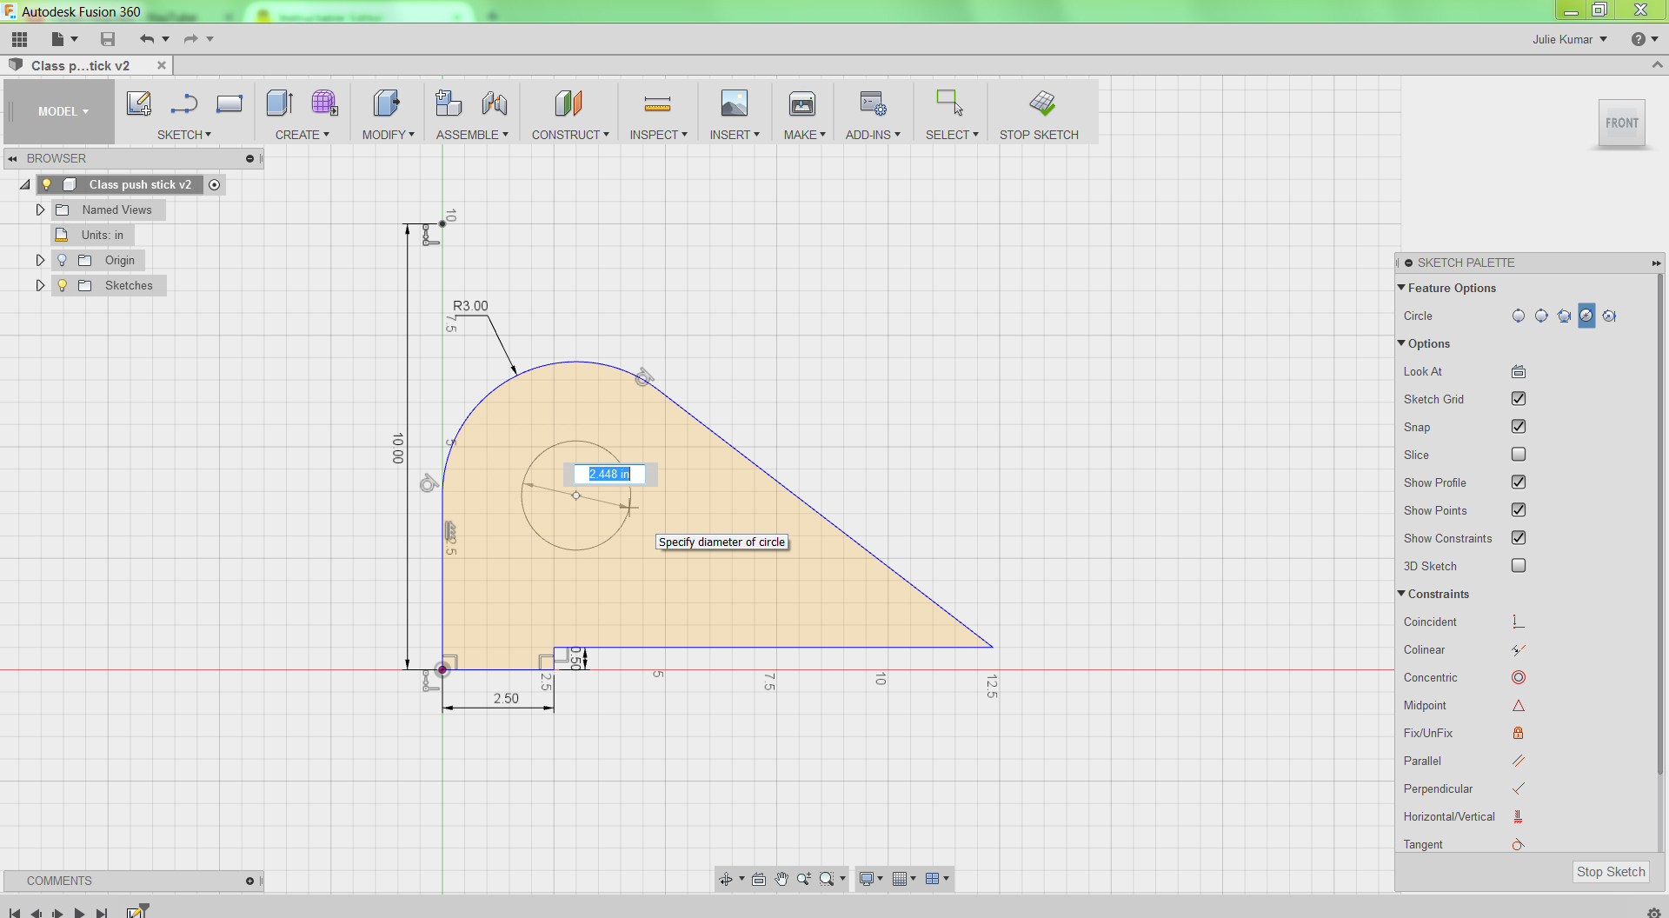Viewport: 1669px width, 918px height.
Task: Click the sketch feature in the timeline
Action: (x=136, y=911)
